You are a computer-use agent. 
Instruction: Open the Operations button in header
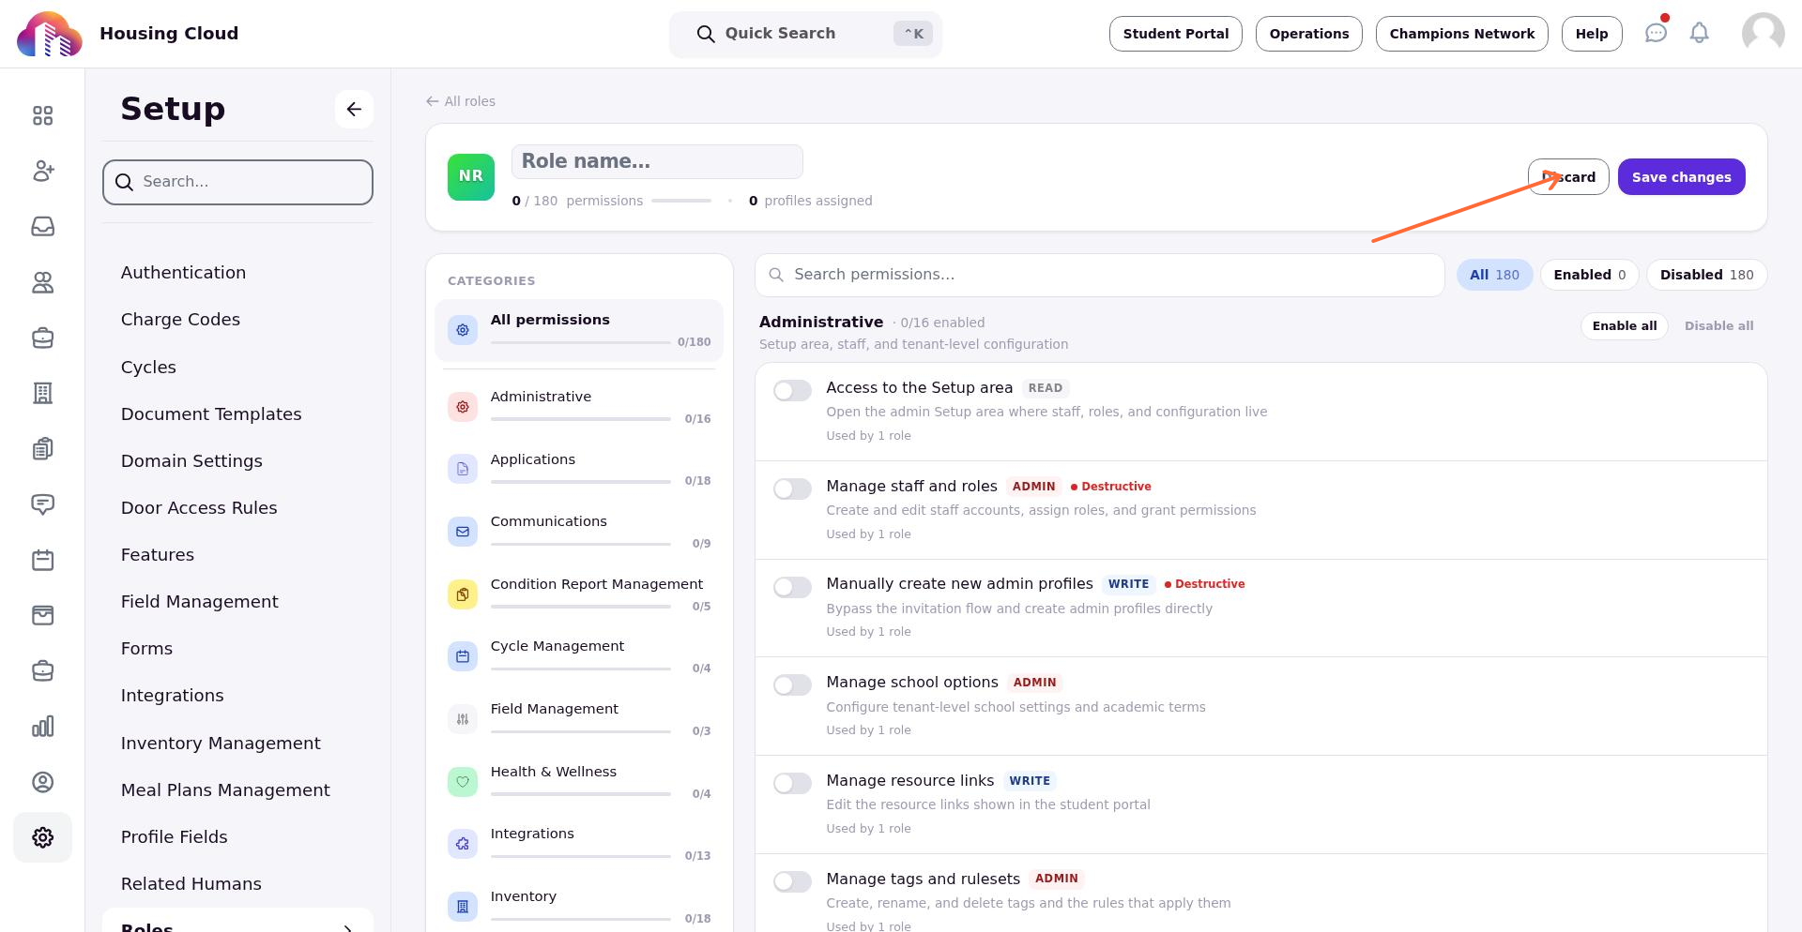[1308, 34]
